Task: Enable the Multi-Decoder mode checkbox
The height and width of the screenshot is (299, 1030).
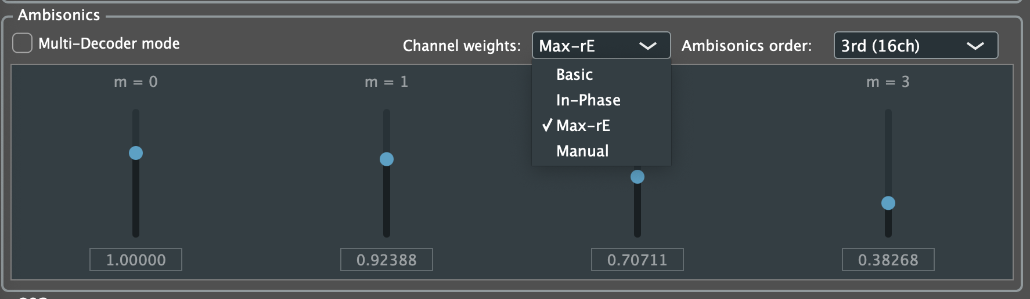Action: [x=23, y=43]
